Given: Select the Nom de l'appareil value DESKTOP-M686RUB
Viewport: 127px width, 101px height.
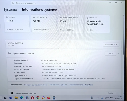Looking at the screenshot, I should tap(49, 60).
